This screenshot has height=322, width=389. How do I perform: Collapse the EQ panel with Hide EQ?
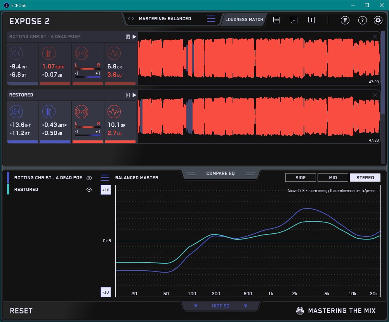coord(221,306)
